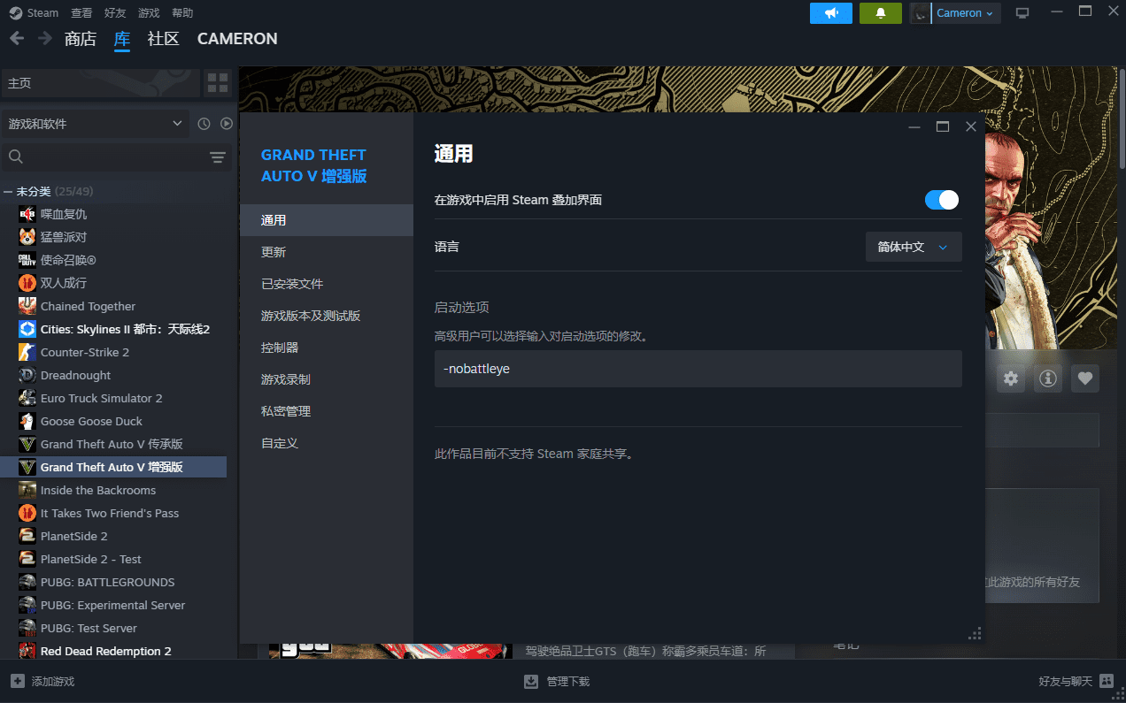Open the Steam menu
The width and height of the screenshot is (1126, 703).
(42, 13)
